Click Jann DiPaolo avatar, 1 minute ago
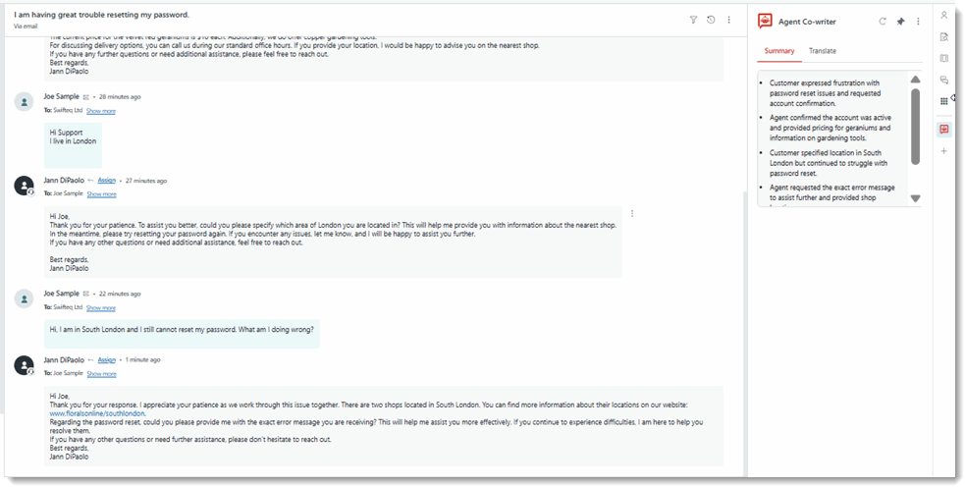Screen dimensions: 965x487 [24, 365]
